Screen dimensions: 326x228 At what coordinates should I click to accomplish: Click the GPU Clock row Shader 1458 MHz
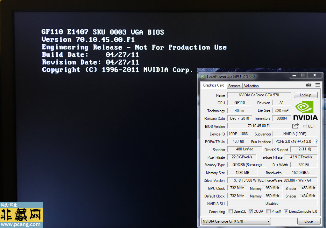click(x=308, y=188)
